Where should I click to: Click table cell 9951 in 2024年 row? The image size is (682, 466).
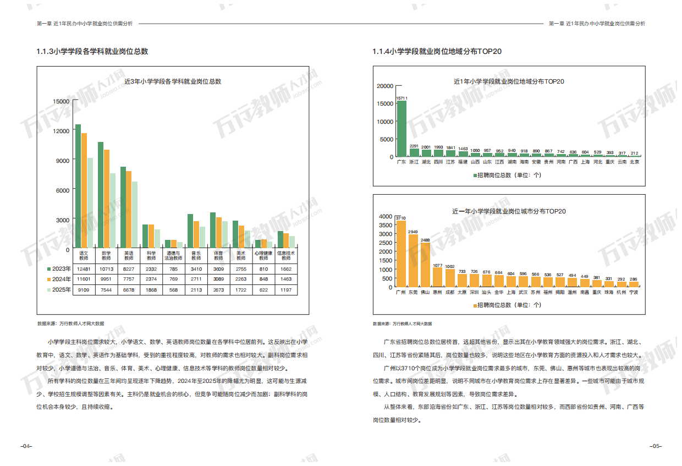[106, 279]
